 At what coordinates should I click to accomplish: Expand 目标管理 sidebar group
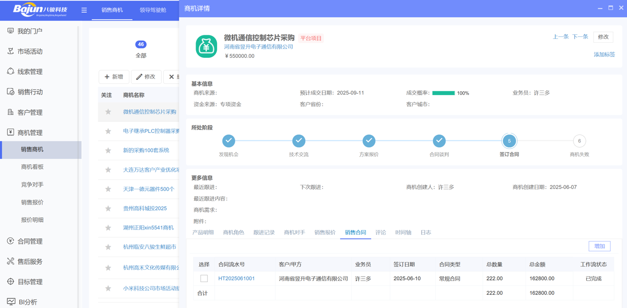pyautogui.click(x=29, y=282)
